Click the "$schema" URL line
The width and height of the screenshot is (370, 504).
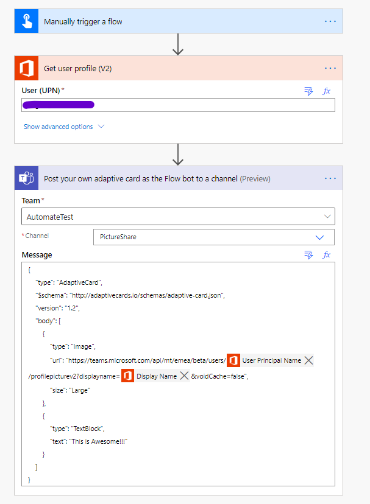tap(130, 295)
